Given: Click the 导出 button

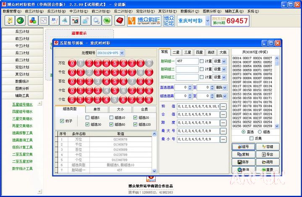Looking at the screenshot, I should pyautogui.click(x=268, y=154).
